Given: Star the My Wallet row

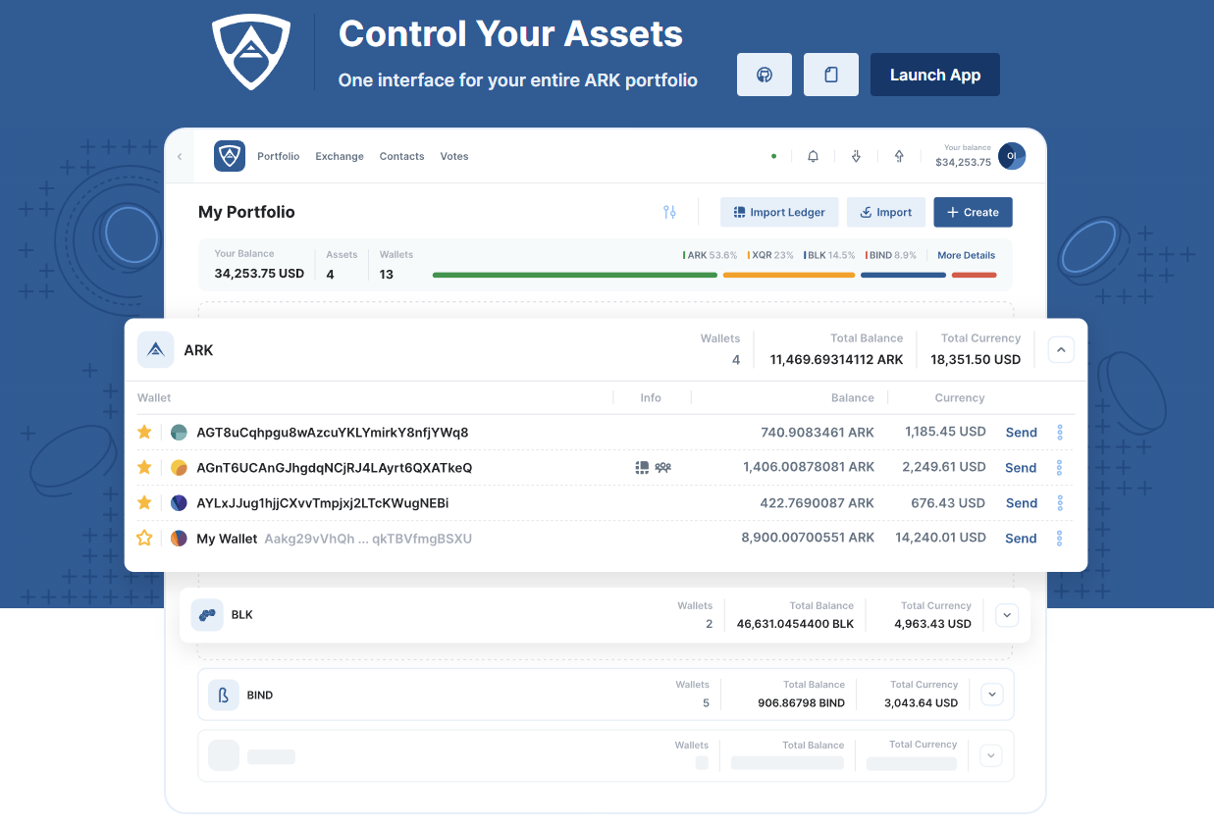Looking at the screenshot, I should pyautogui.click(x=144, y=539).
